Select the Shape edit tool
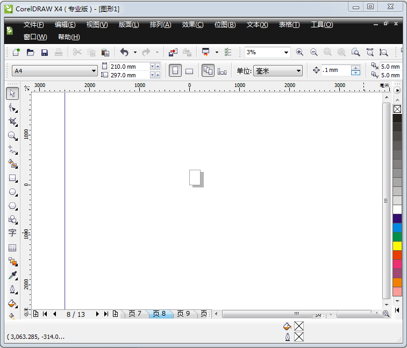Viewport: 407px width, 348px height. click(x=12, y=107)
